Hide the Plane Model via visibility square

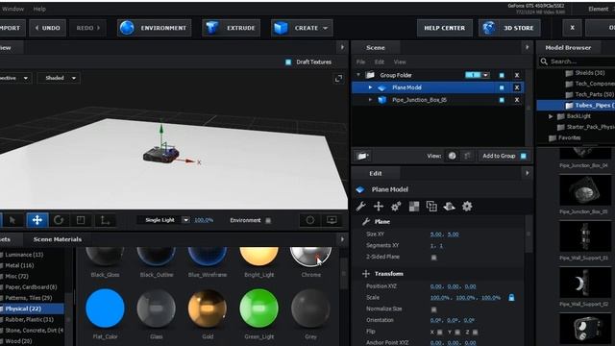point(502,87)
